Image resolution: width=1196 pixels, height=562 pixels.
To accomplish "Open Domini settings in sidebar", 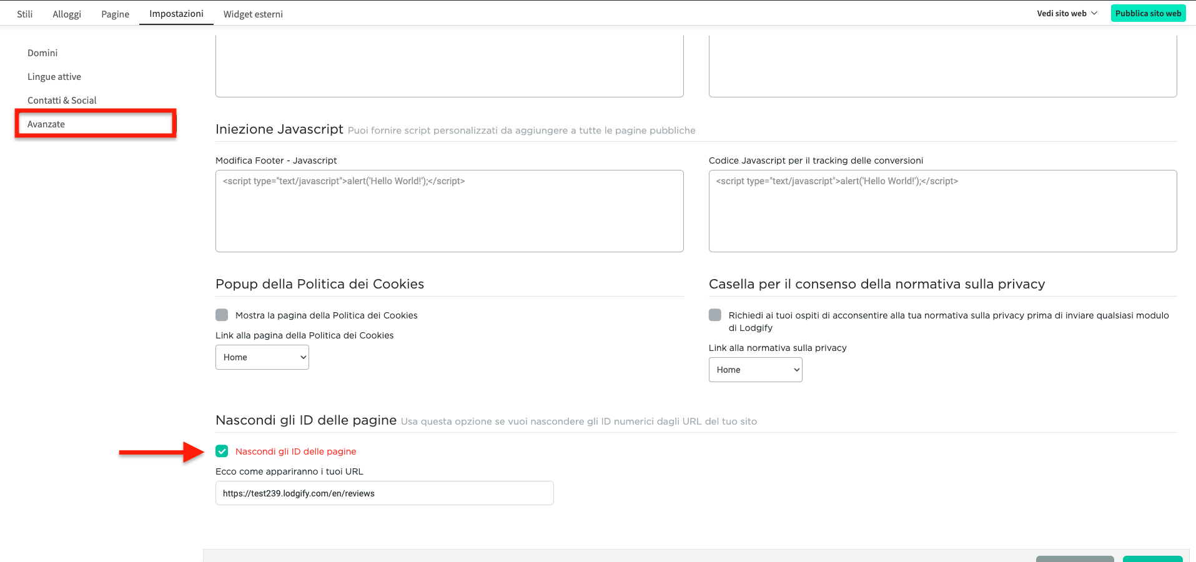I will click(42, 53).
